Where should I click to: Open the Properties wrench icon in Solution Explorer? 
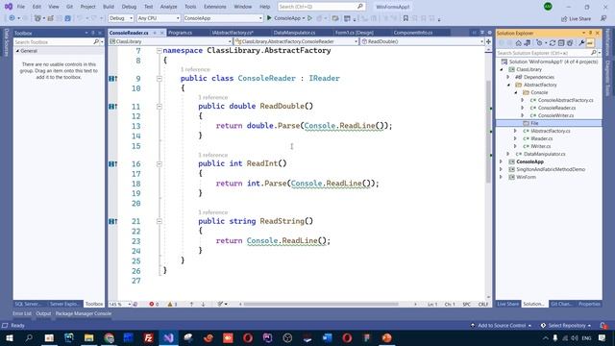(581, 43)
